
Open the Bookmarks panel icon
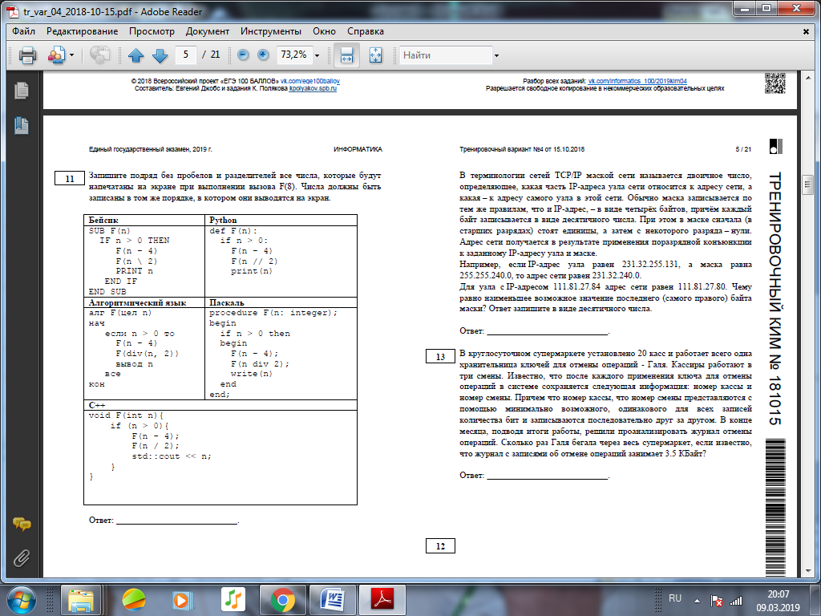point(22,126)
